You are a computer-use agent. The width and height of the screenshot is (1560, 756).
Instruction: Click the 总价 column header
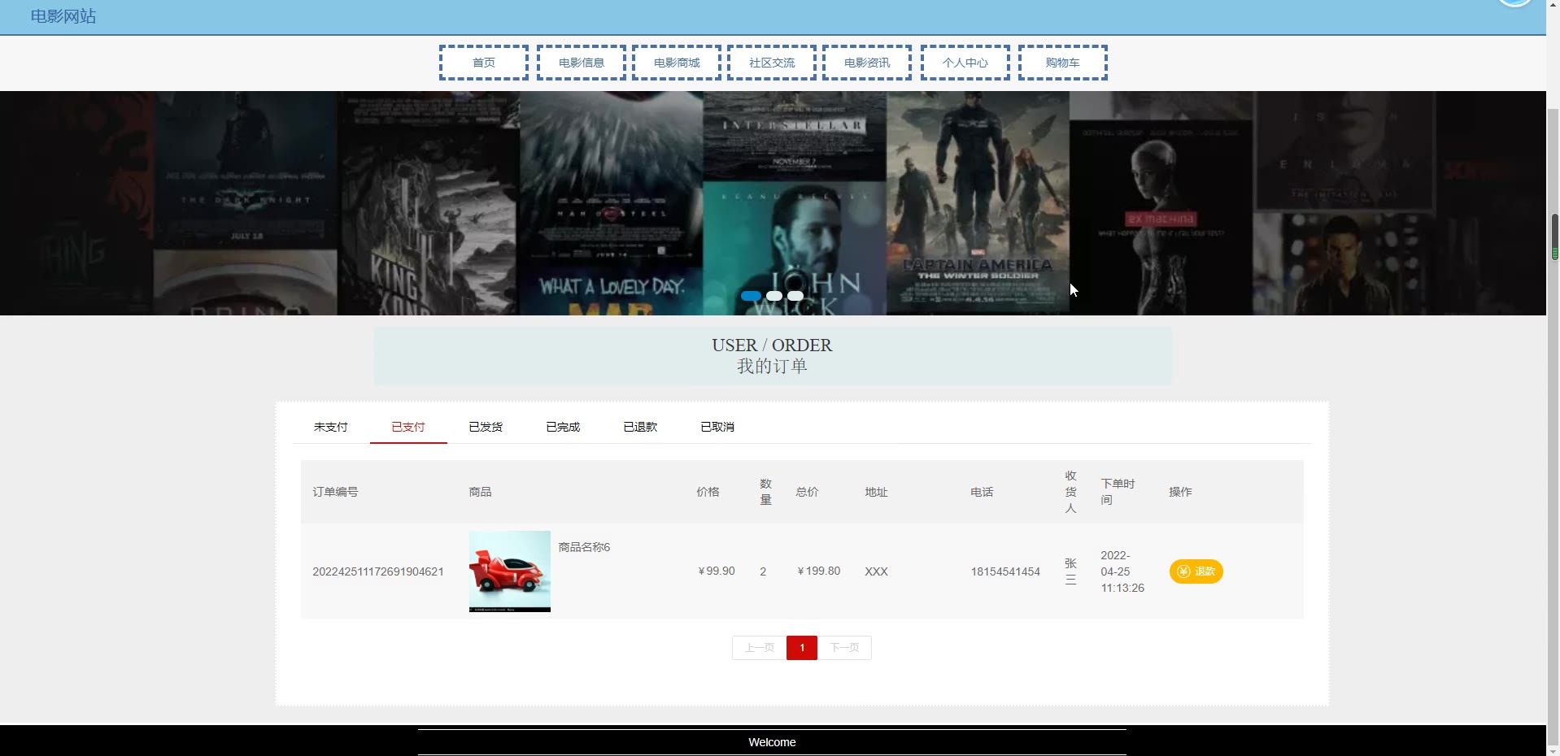tap(807, 492)
